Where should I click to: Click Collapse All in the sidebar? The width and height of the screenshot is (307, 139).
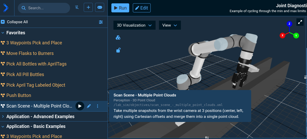pyautogui.click(x=17, y=22)
